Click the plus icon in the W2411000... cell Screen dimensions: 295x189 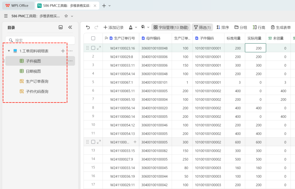pyautogui.click(x=135, y=142)
